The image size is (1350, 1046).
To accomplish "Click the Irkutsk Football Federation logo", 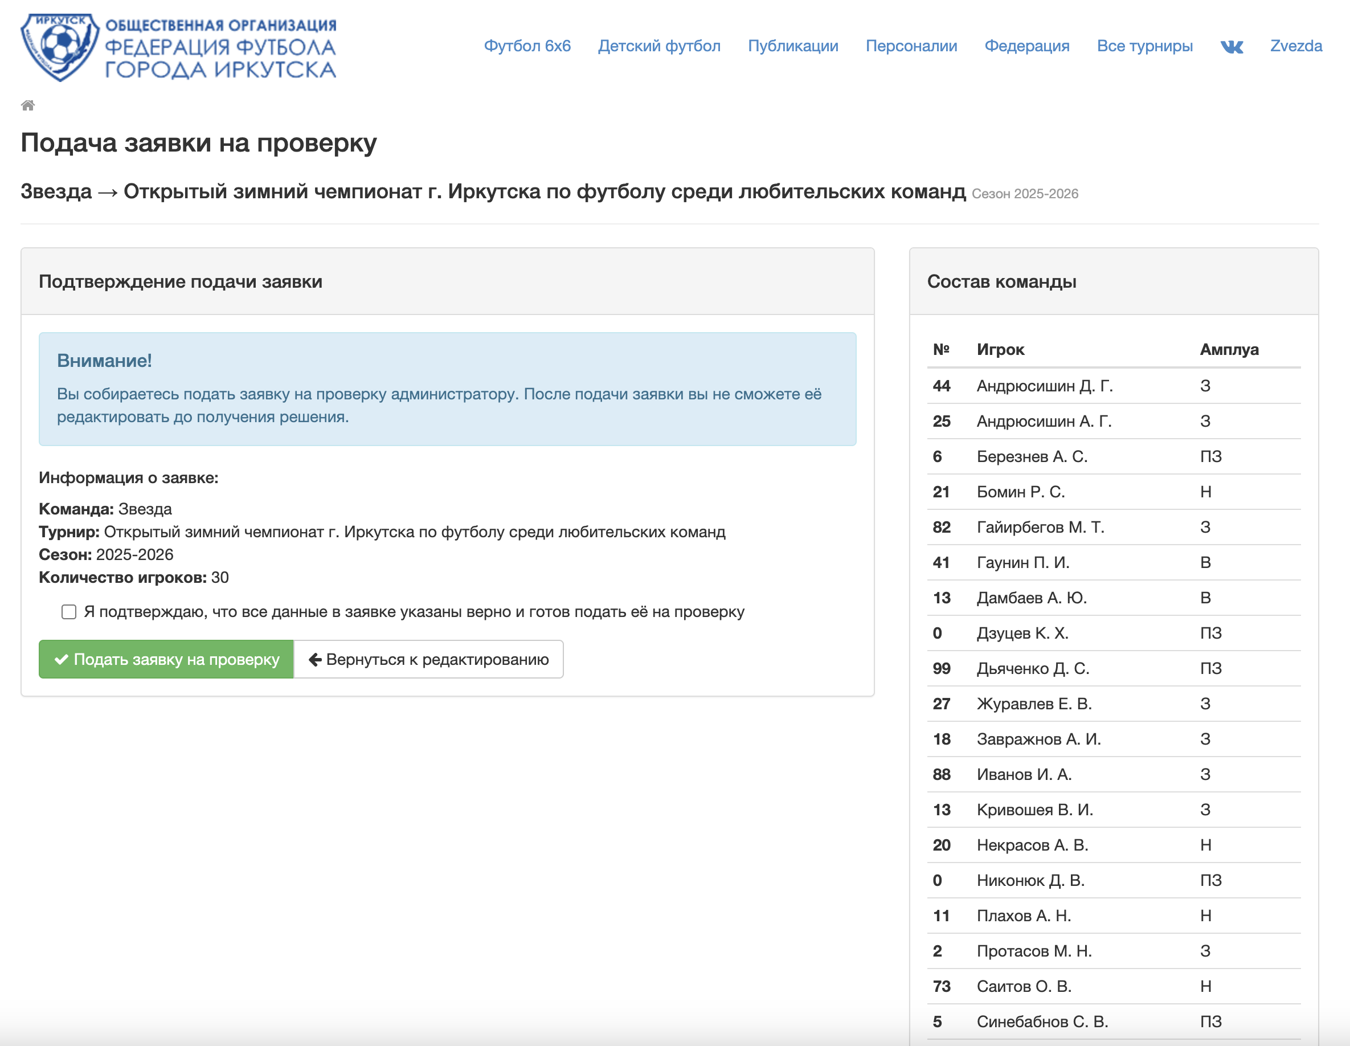I will click(x=59, y=47).
